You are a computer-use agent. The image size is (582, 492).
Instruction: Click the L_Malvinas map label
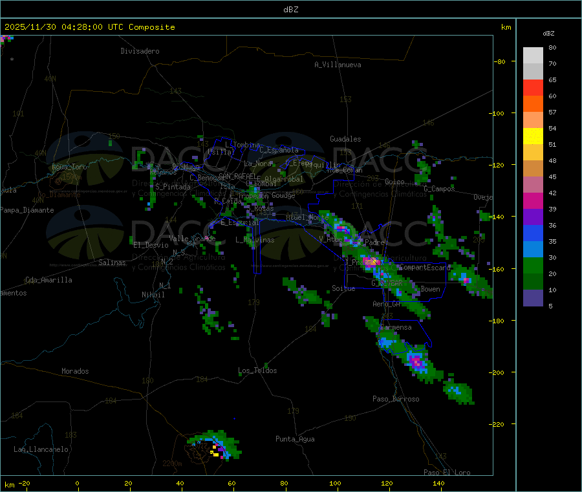pos(255,240)
